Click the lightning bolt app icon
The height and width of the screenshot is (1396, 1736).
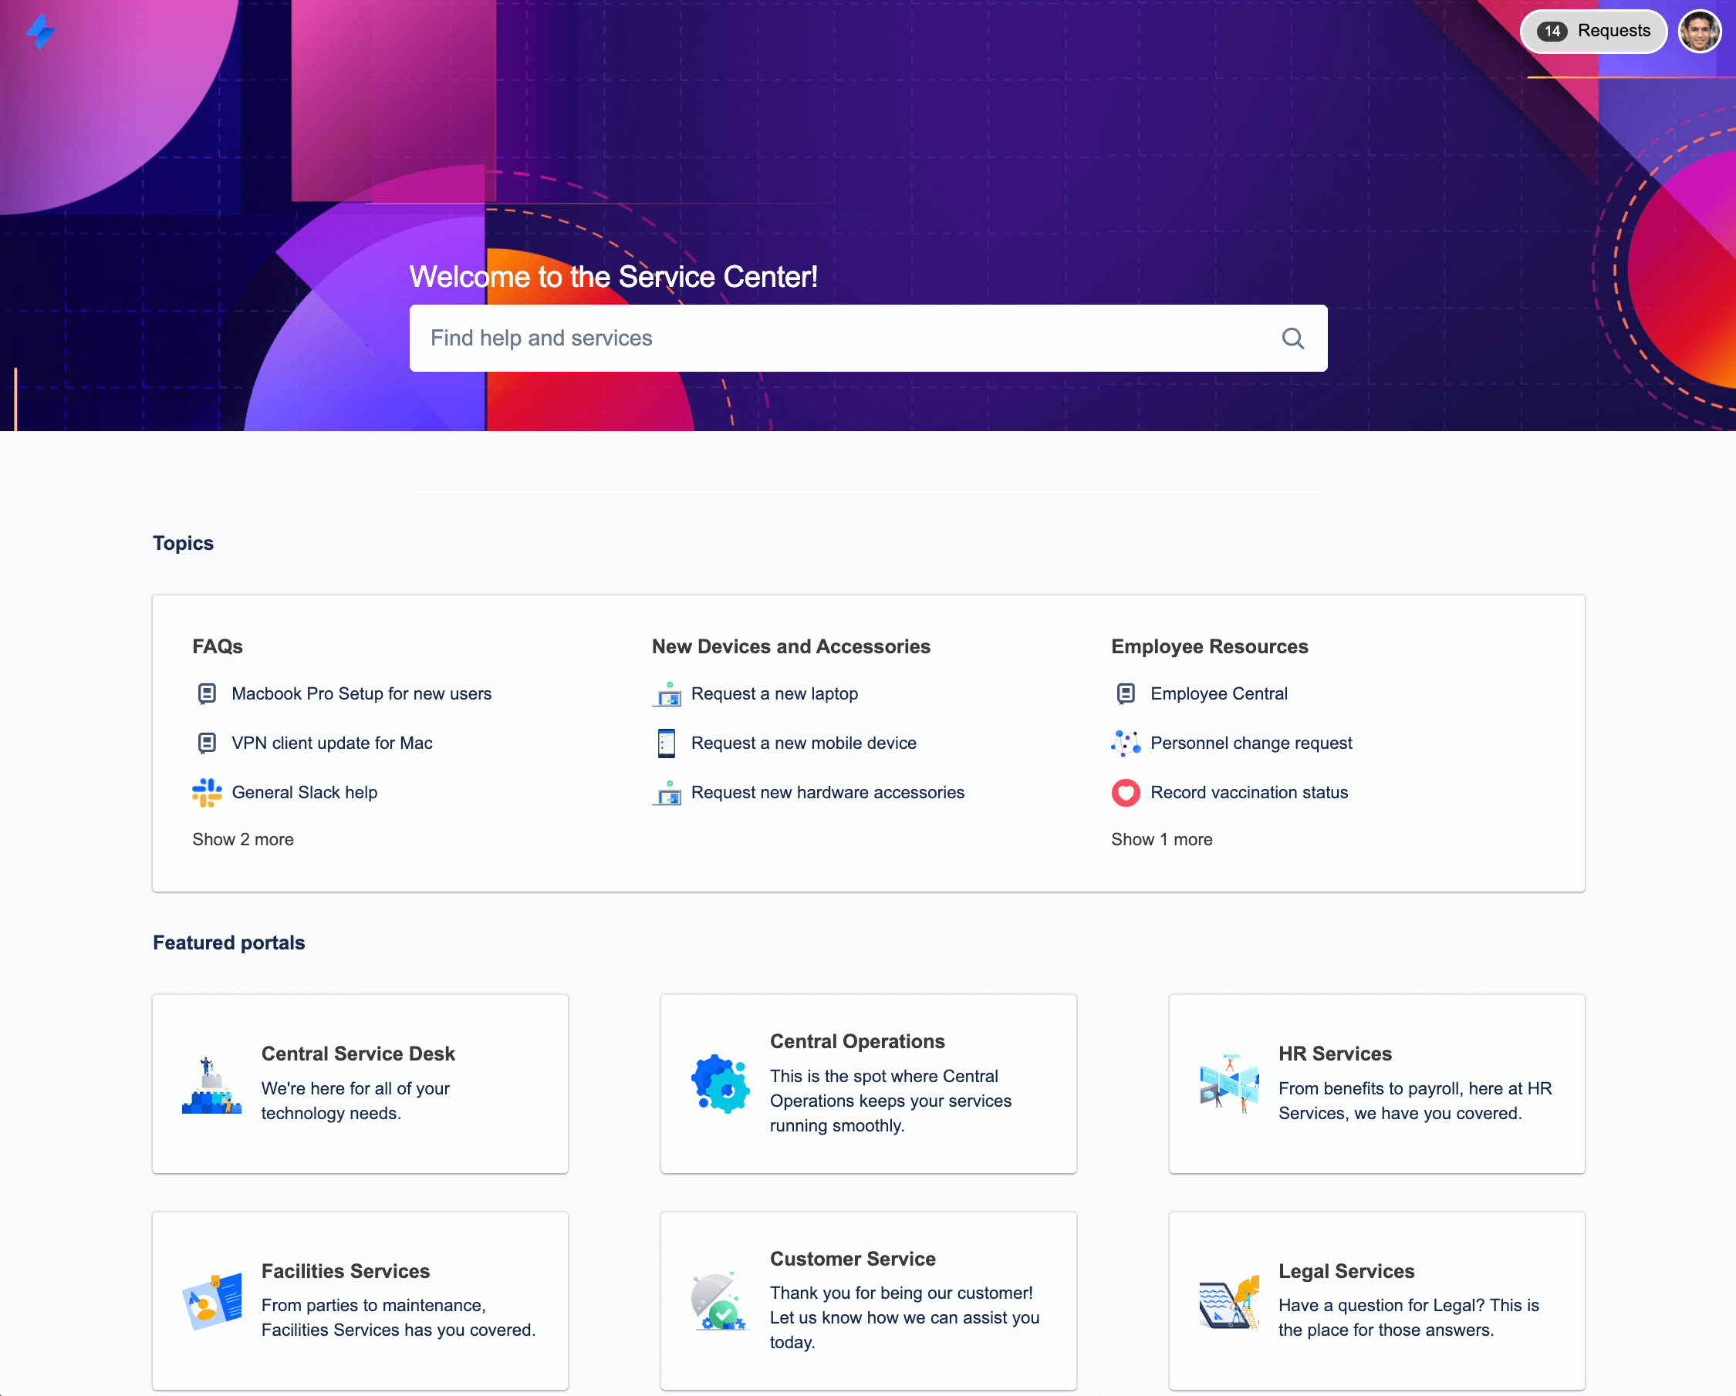click(x=40, y=30)
